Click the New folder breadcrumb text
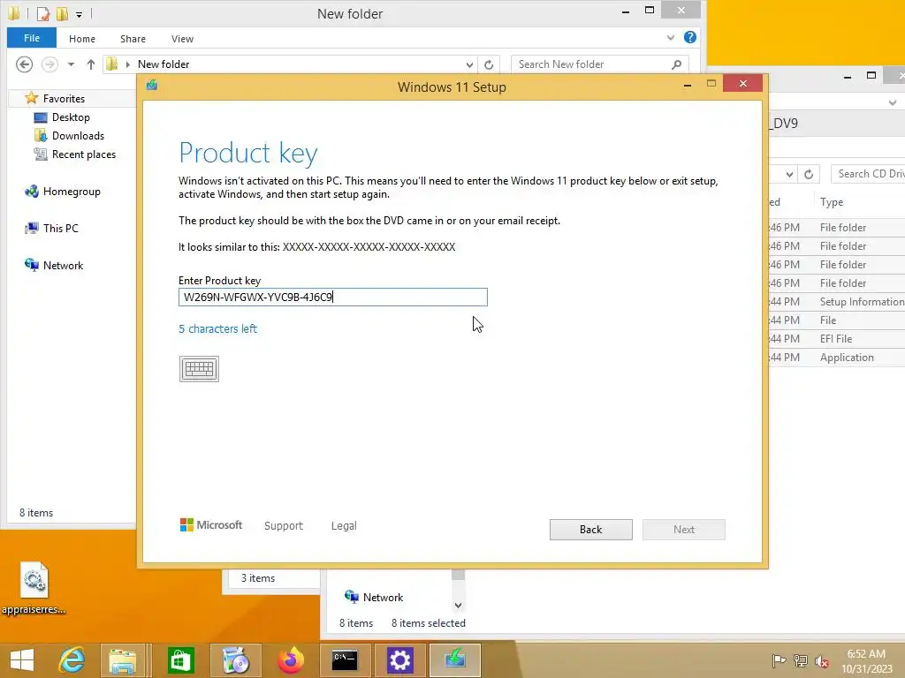The width and height of the screenshot is (905, 678). (x=164, y=64)
